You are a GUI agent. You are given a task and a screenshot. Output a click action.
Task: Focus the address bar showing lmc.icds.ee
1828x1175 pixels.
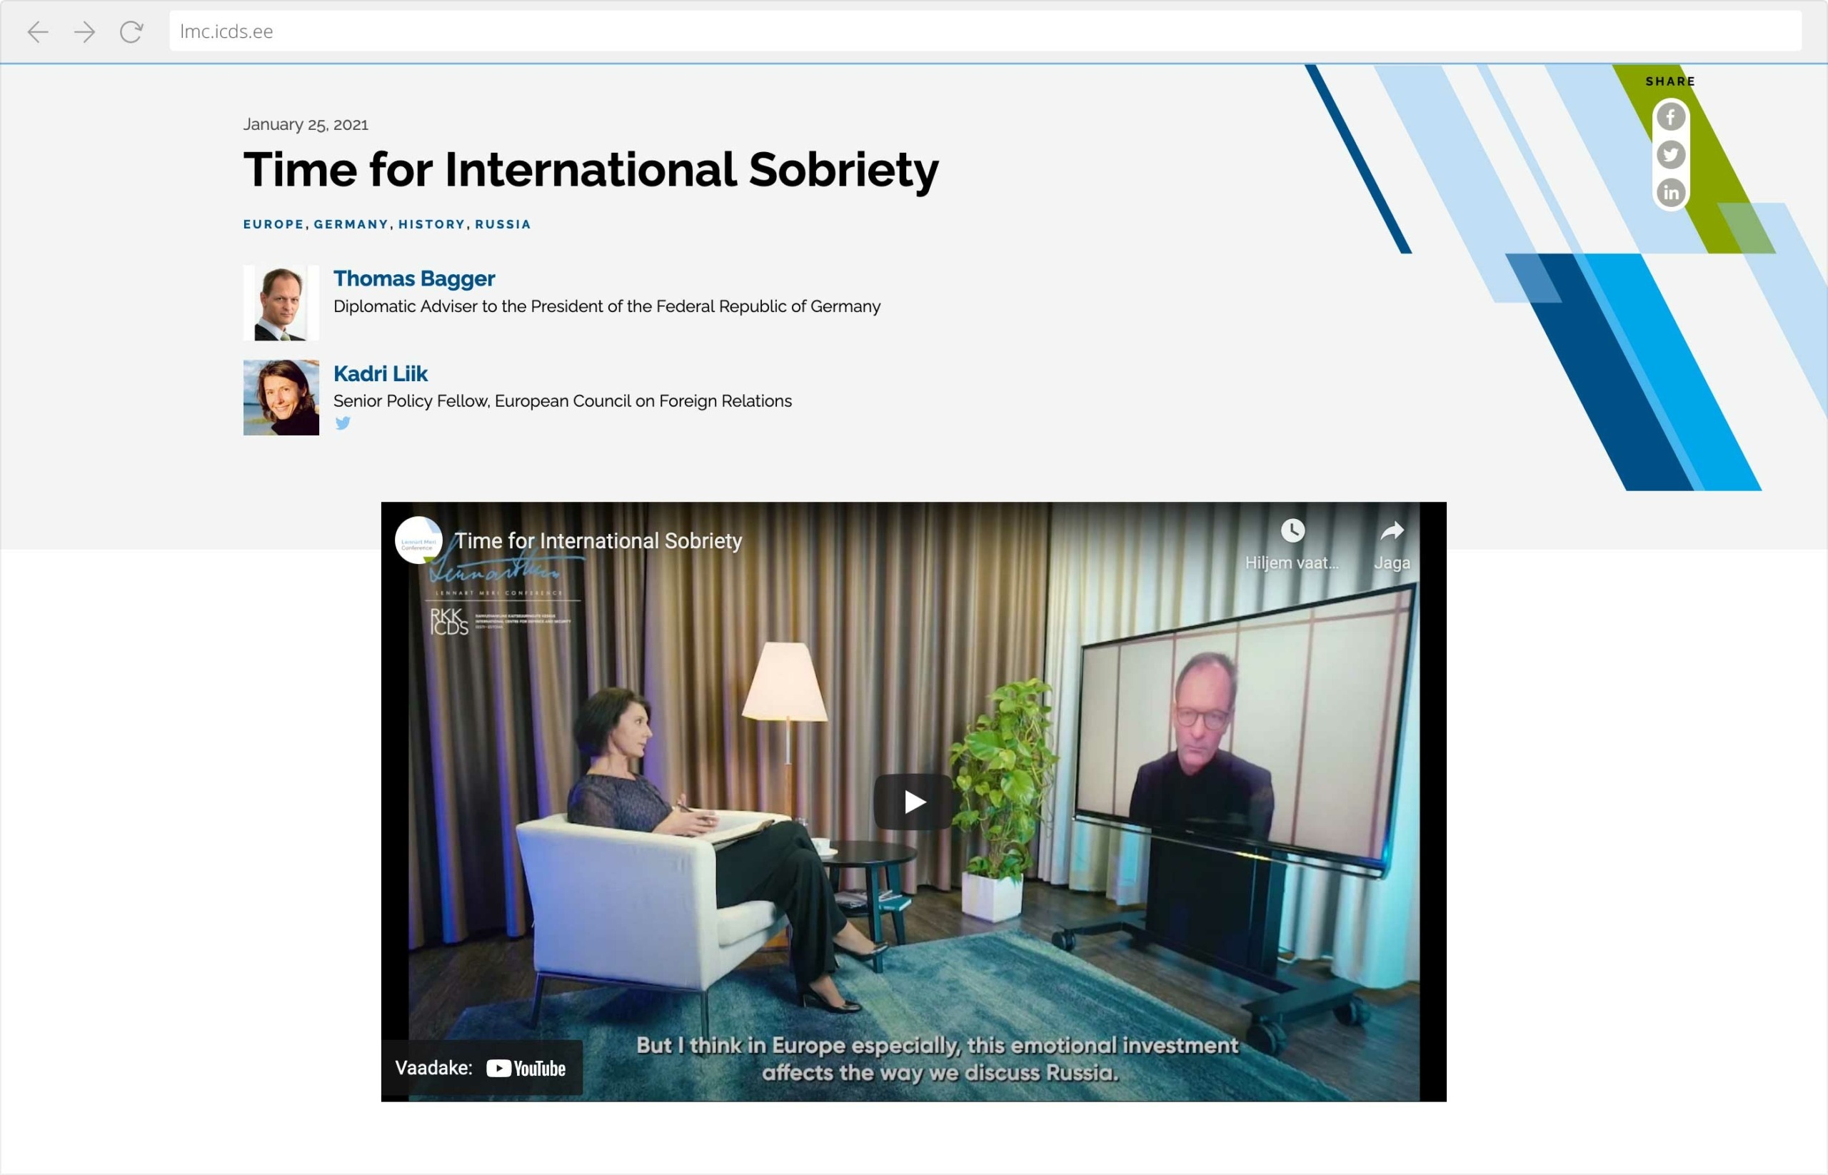pyautogui.click(x=985, y=31)
